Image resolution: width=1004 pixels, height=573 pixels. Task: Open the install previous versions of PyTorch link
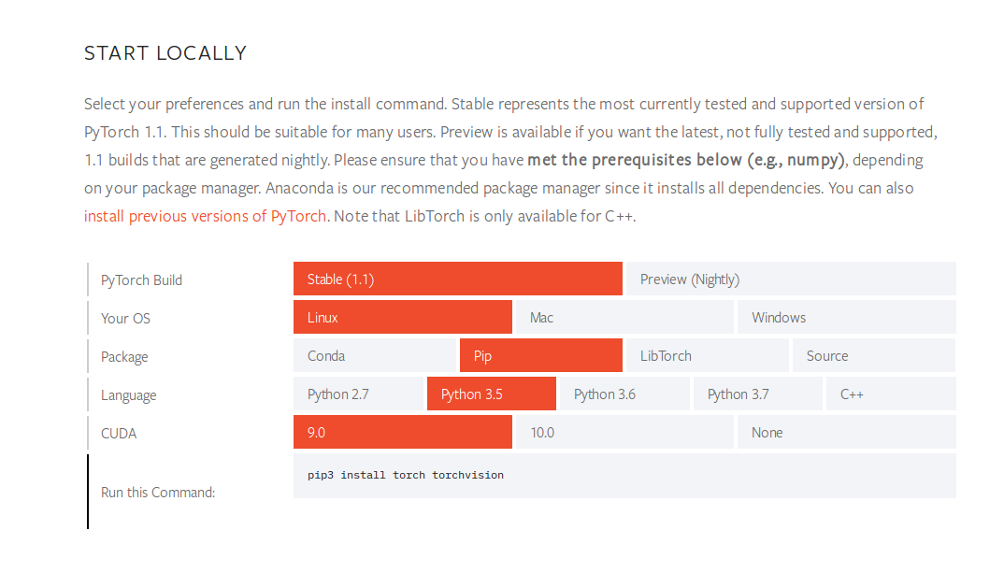(205, 217)
